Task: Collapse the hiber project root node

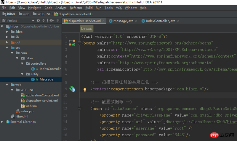Action: pos(2,27)
